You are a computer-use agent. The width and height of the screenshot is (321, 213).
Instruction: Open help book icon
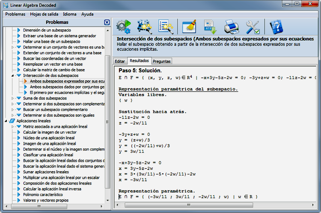tap(276, 26)
